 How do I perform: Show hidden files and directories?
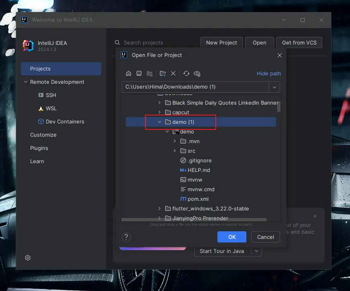click(197, 73)
